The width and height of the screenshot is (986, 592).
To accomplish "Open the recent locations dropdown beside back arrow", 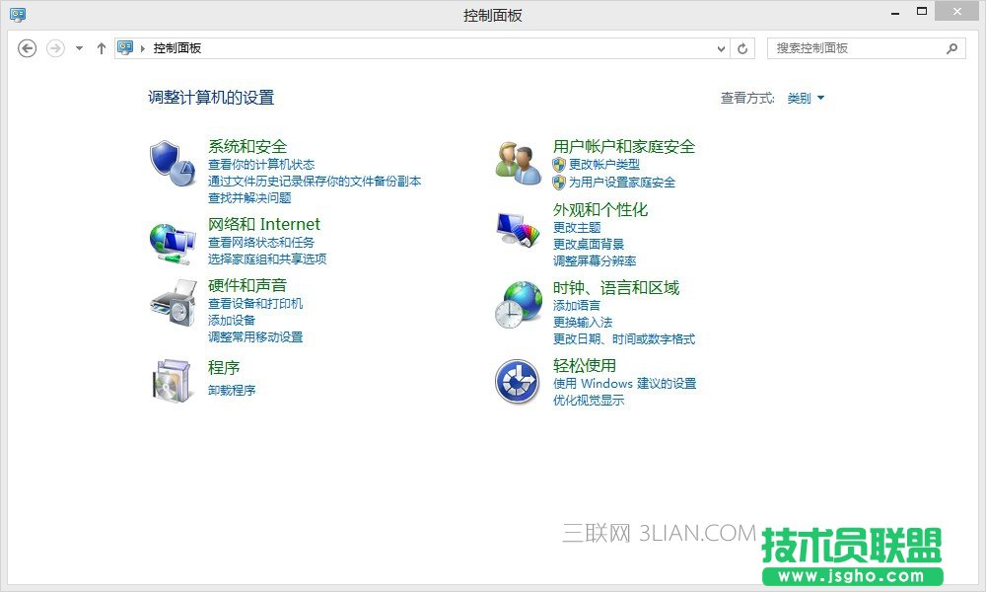I will pos(78,47).
